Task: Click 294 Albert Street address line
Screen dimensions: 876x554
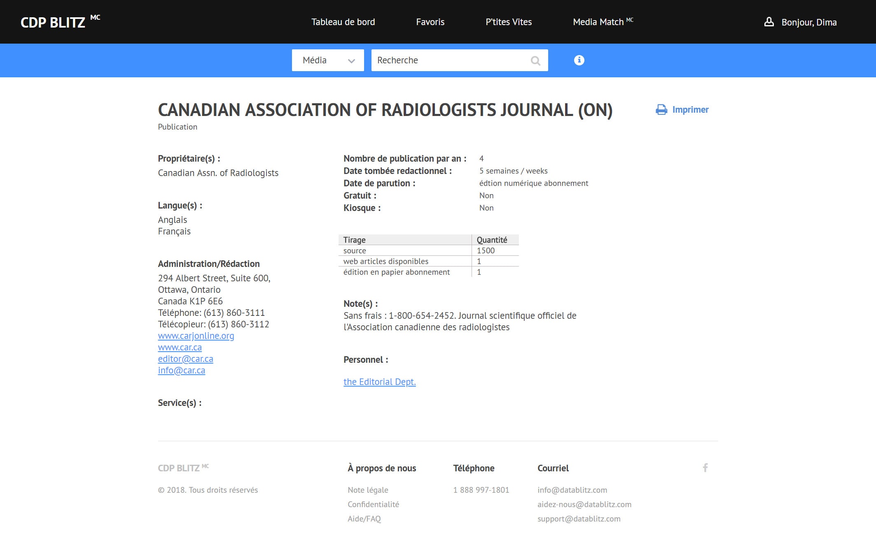Action: click(214, 278)
